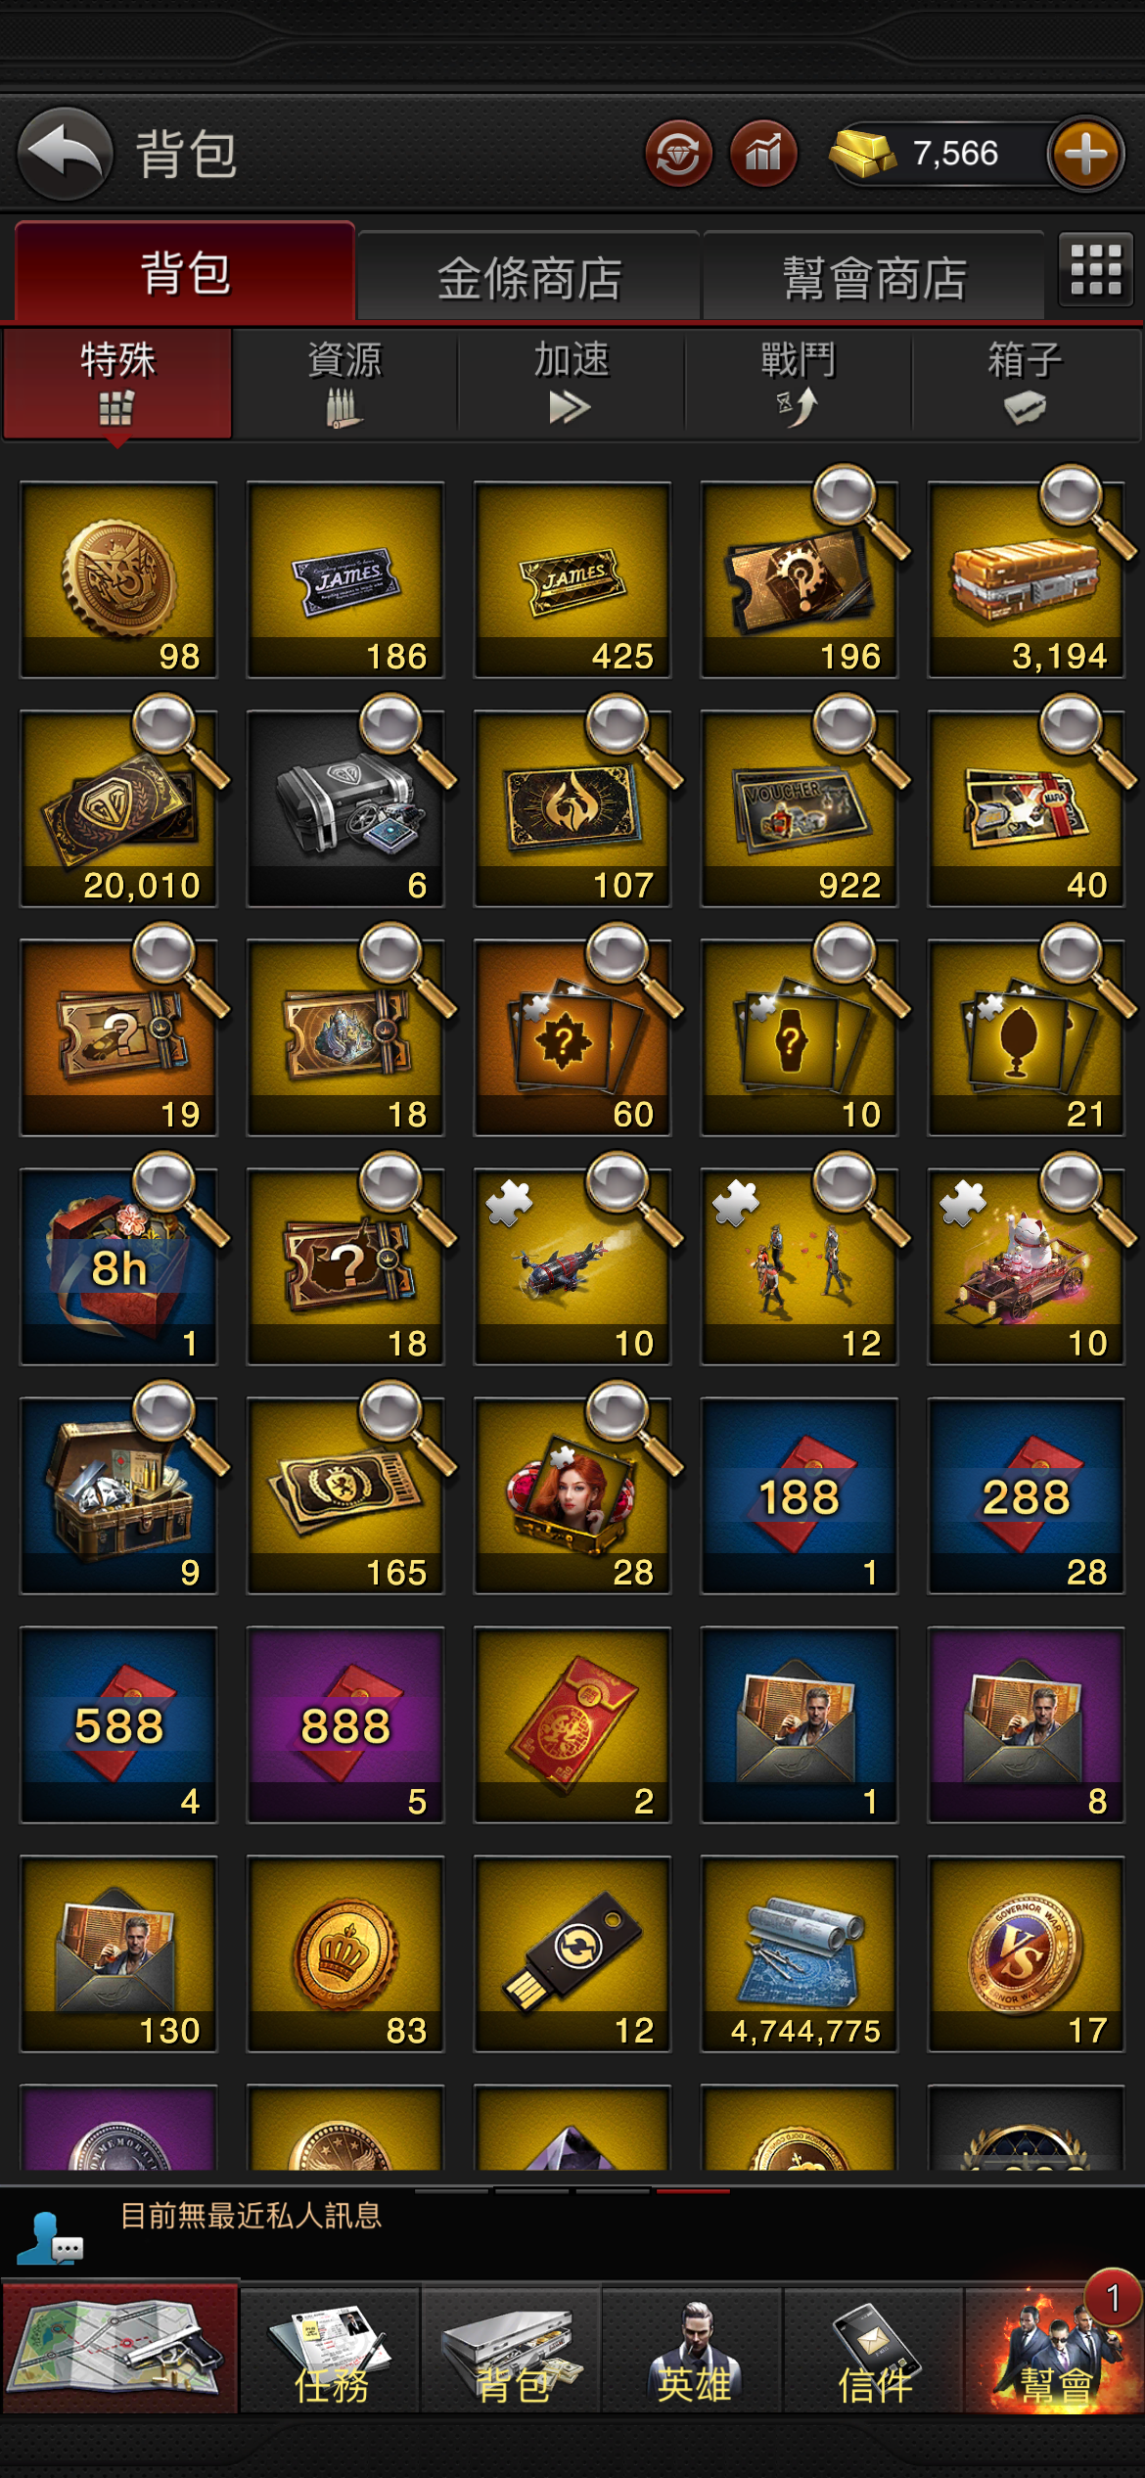
Task: Select the 加速 speed-up category
Action: pos(572,383)
